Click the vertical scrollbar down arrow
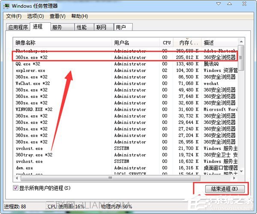Screen dimensions: 257x214 click(241, 170)
